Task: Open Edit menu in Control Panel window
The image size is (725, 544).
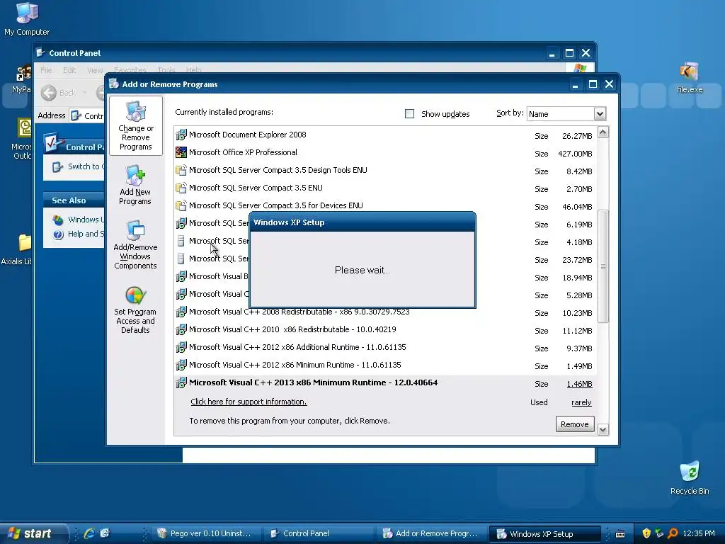Action: (x=69, y=70)
